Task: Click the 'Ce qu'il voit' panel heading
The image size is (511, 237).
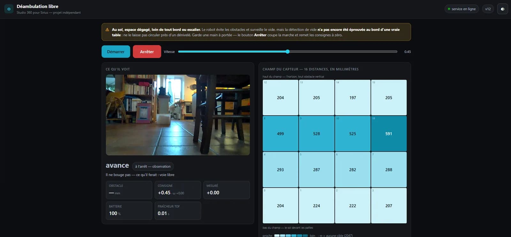Action: point(118,69)
